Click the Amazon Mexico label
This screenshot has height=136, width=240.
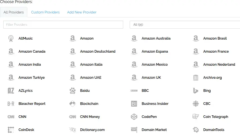(155, 64)
